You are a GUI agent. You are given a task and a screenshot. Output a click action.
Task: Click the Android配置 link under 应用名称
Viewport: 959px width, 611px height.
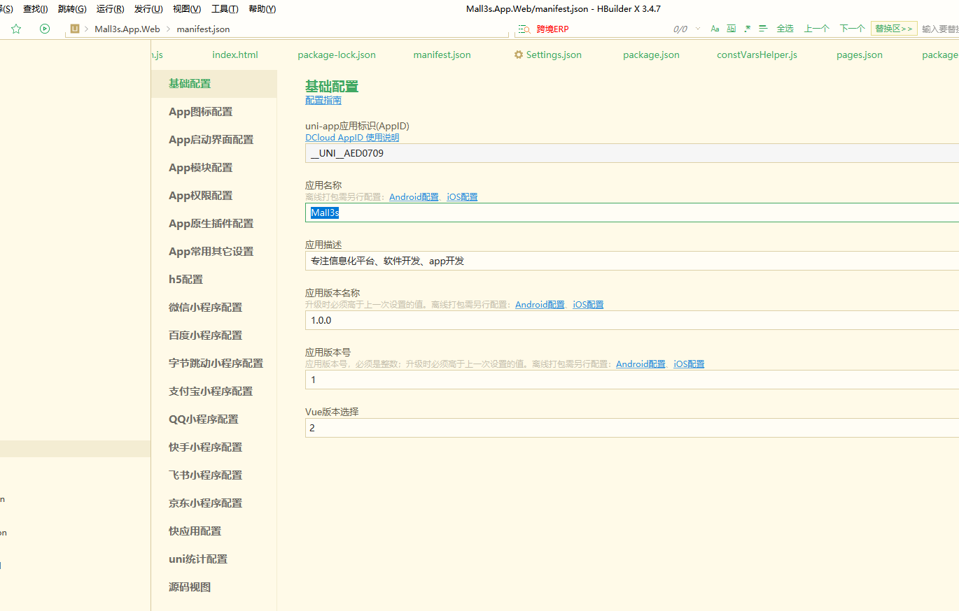point(414,197)
